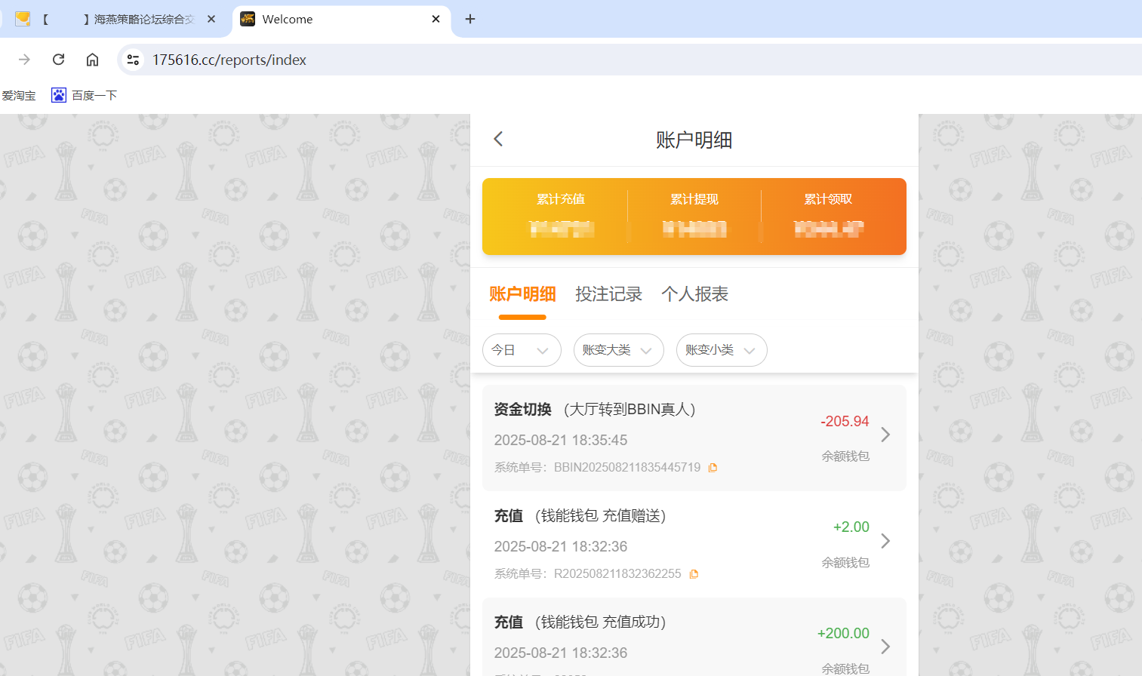1142x676 pixels.
Task: Click the browser home icon
Action: [x=92, y=59]
